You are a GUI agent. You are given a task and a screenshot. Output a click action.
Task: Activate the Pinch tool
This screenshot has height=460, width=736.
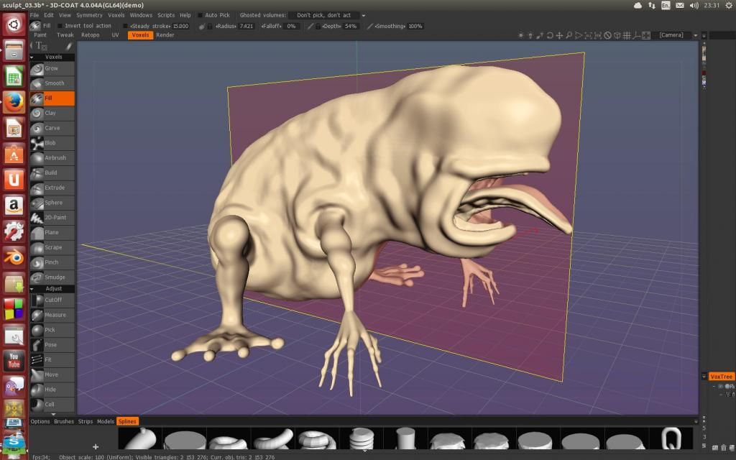click(52, 262)
